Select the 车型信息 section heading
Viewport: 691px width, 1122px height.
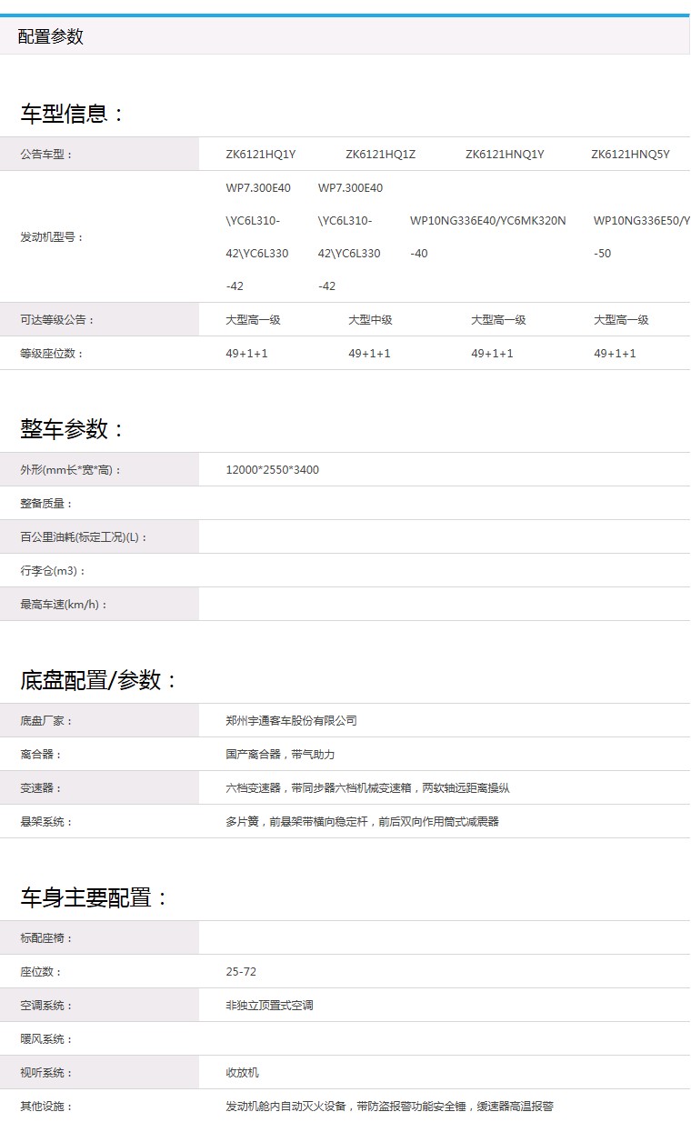(x=73, y=114)
